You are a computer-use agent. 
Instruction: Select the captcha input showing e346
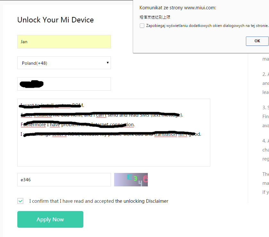[x=64, y=180]
